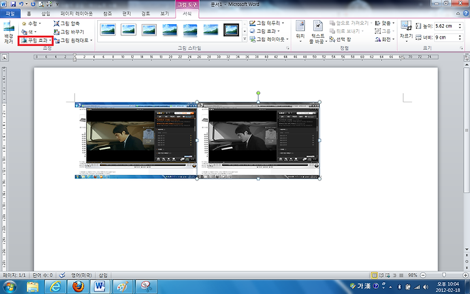The image size is (470, 294).
Task: Open 그림 레이아웃 (Picture Layout) dropdown
Action: [269, 39]
